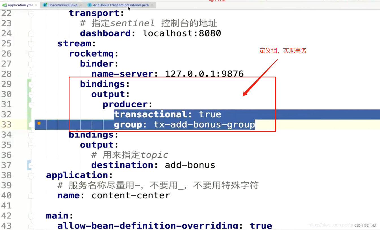Fold the application section at line 38
Screen dimensions: 380x230
click(x=31, y=175)
